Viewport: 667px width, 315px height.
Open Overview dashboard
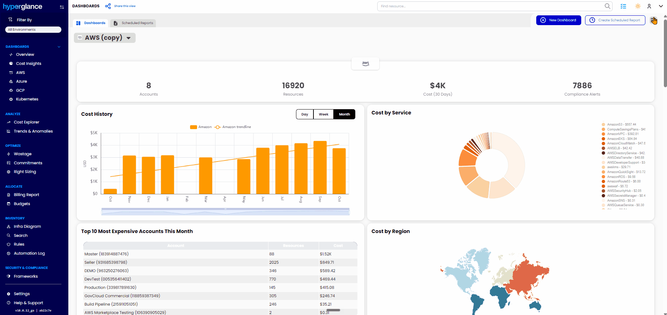coord(25,54)
